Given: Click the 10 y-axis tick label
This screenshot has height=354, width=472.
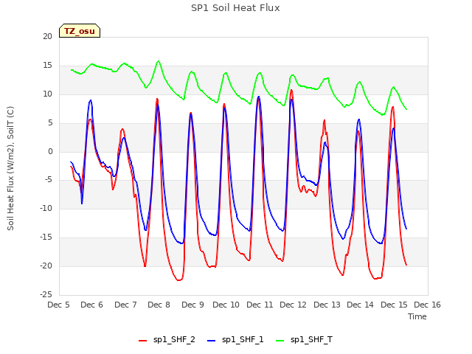Looking at the screenshot, I should pos(47,94).
